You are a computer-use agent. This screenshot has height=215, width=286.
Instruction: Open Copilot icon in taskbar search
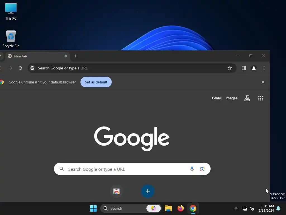pos(154,208)
